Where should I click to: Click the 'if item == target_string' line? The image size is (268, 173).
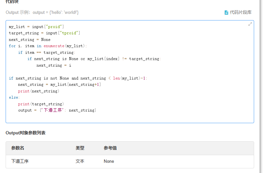47,52
